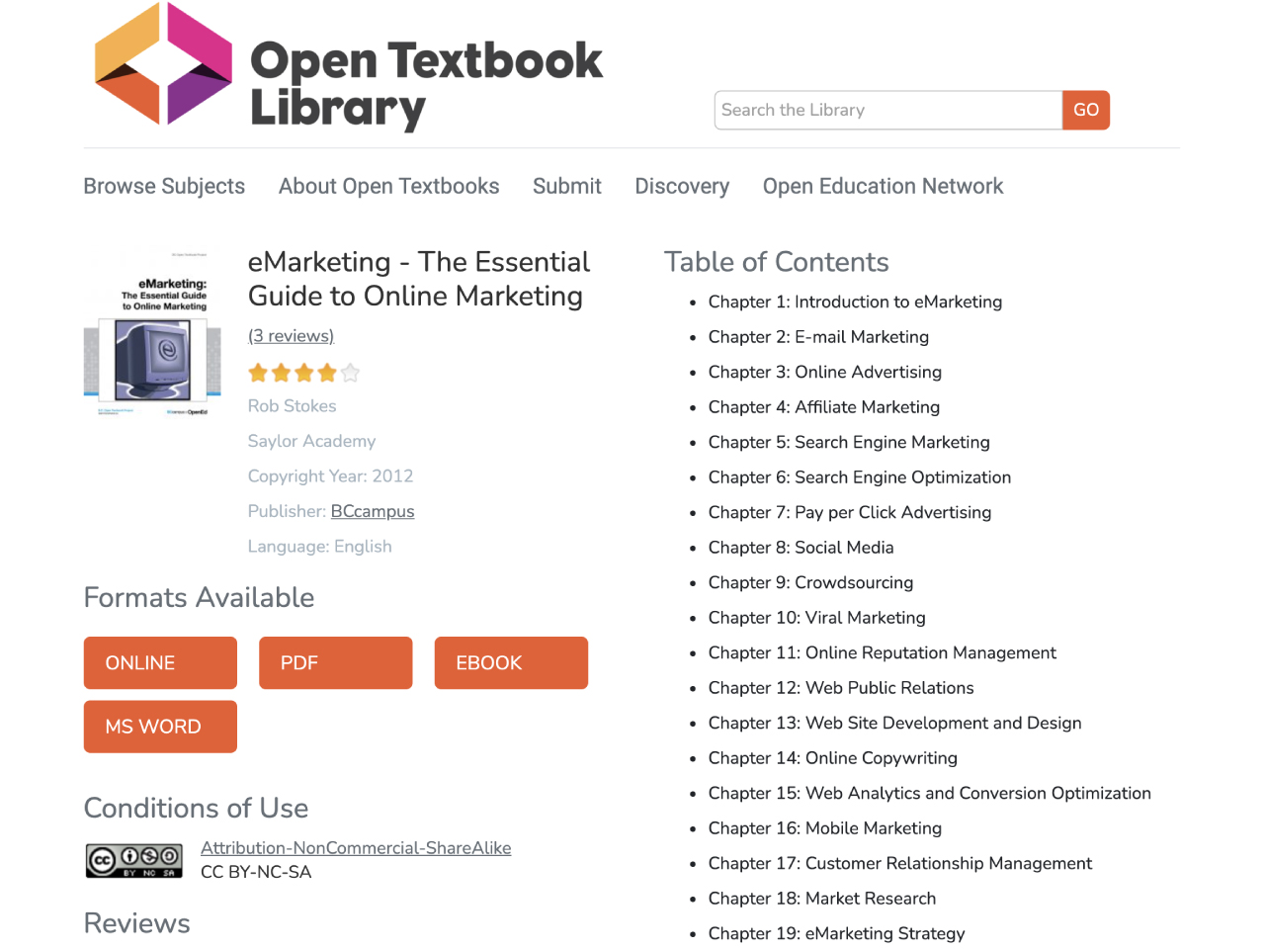Click author name Rob Stokes
Screen dimensions: 1265x949
point(292,406)
